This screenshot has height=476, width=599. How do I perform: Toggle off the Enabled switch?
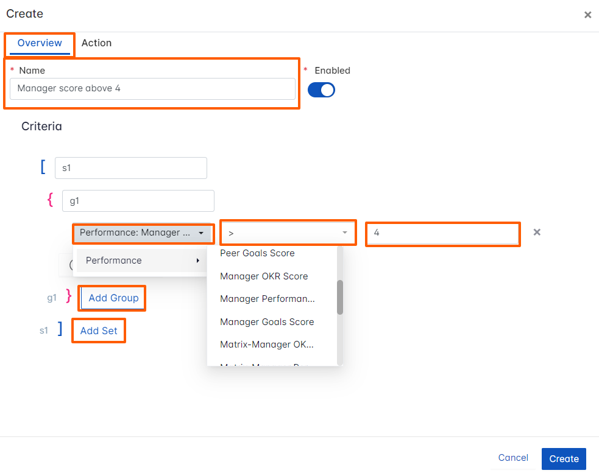click(x=322, y=89)
